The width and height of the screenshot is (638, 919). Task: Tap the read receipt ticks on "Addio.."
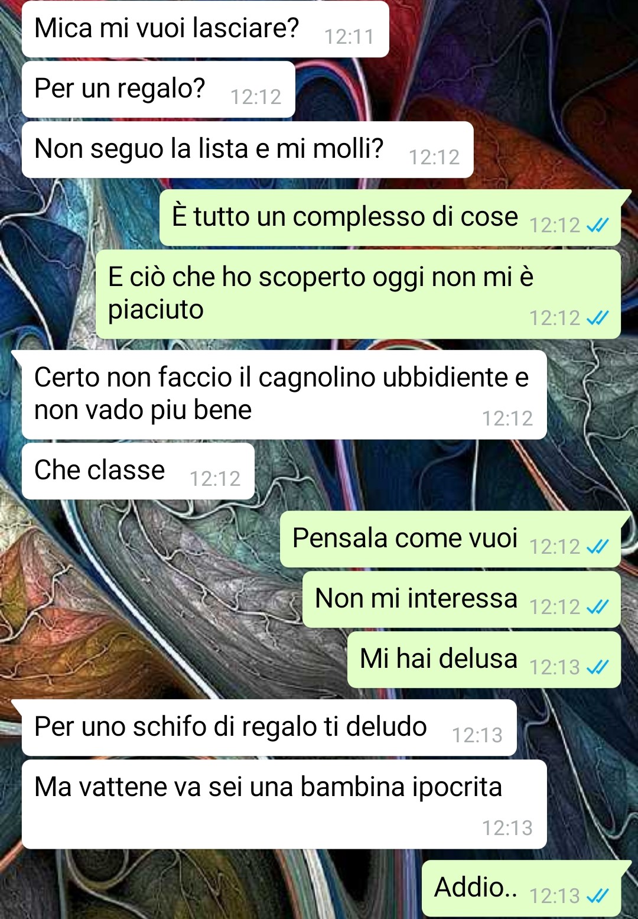[597, 896]
